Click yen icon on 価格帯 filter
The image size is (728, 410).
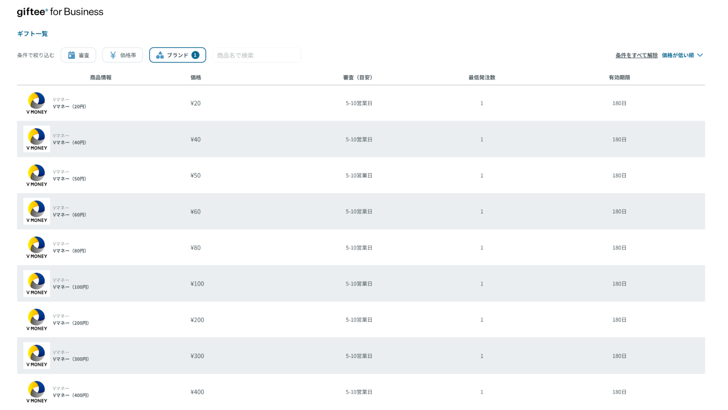tap(113, 55)
